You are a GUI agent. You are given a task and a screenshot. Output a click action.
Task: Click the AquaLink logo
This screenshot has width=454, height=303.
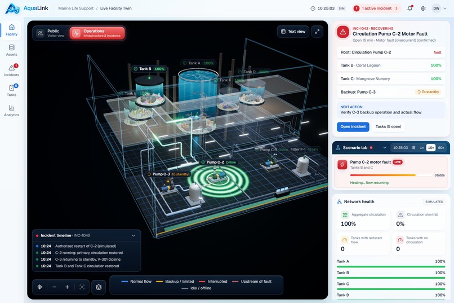[x=26, y=8]
